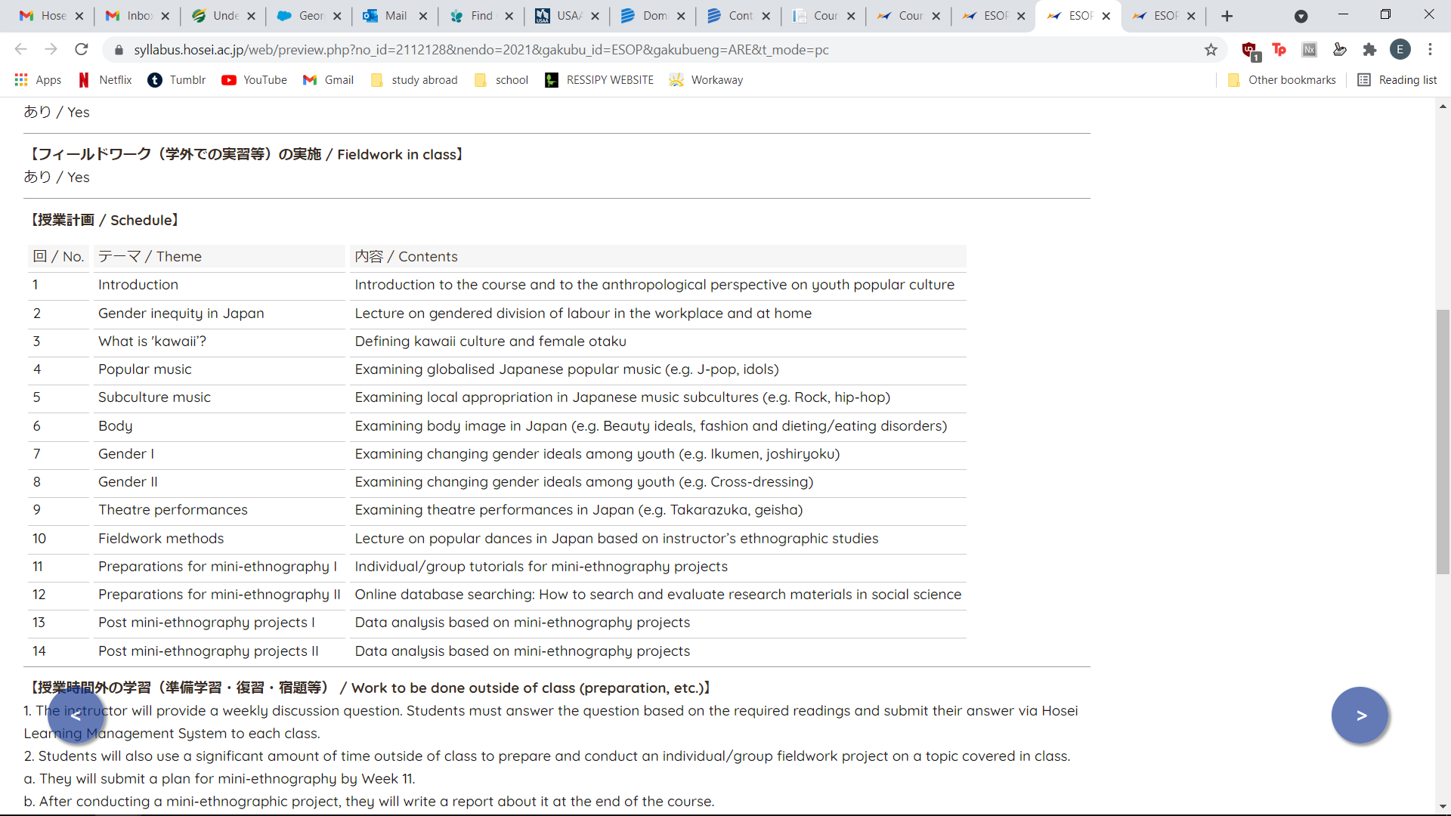Open the profile avatar labeled E
The width and height of the screenshot is (1451, 816).
(x=1400, y=50)
